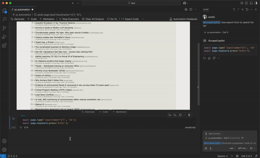This screenshot has height=158, width=260.
Task: Open the Extensions view
Action: (x=4, y=45)
